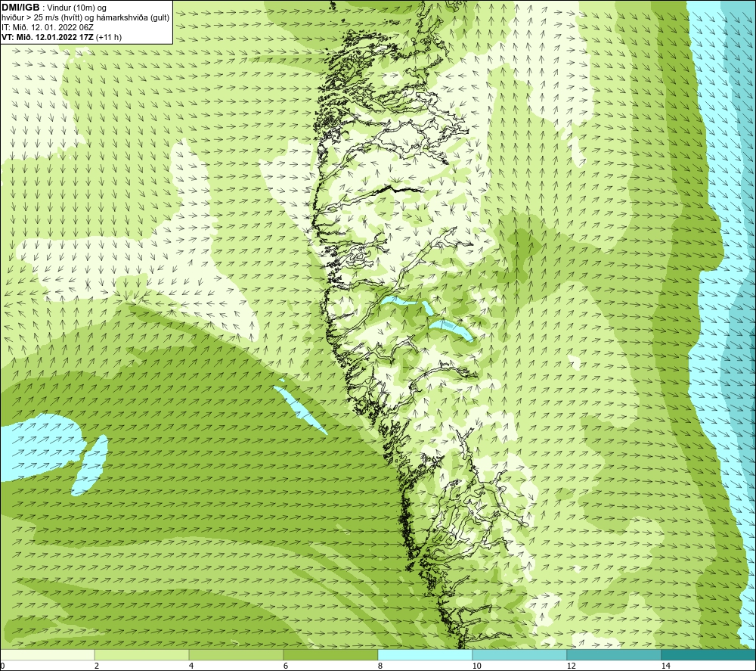The image size is (756, 671).
Task: Click the scale label 6
Action: click(286, 666)
